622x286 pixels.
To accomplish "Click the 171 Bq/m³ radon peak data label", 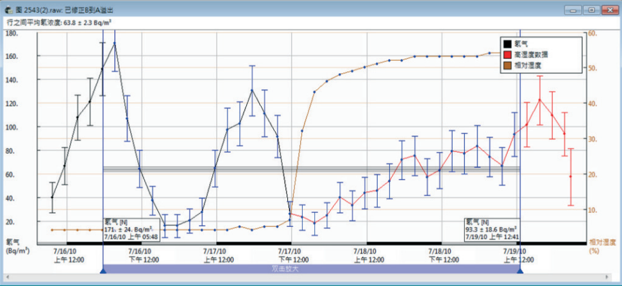I will pos(128,229).
